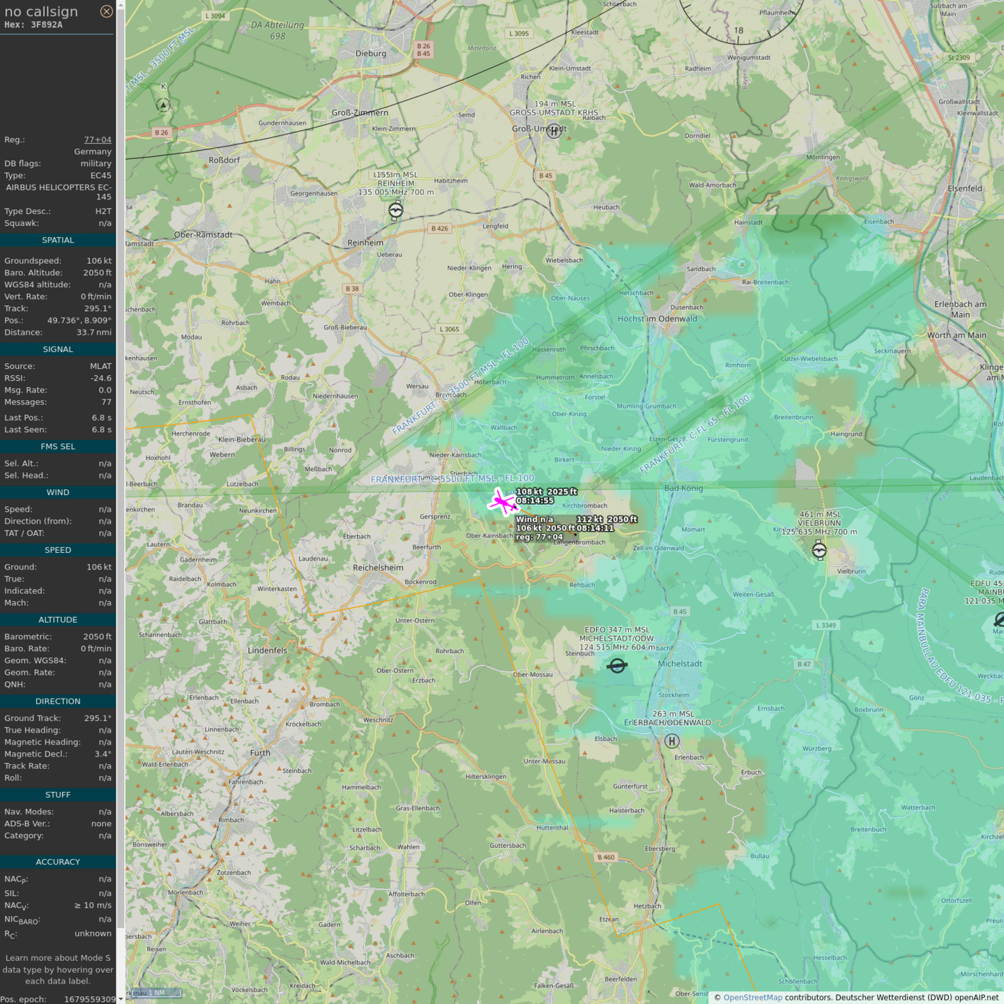Click the magenta helicopter icon on map

501,502
